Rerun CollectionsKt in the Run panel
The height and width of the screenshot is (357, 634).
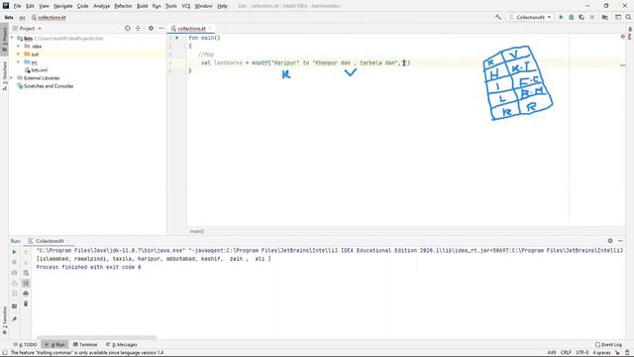coord(14,252)
